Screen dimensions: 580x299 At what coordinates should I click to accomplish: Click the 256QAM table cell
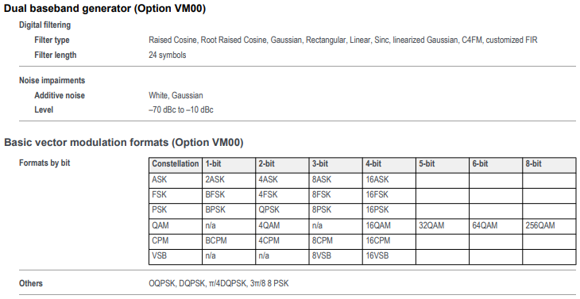(x=549, y=225)
